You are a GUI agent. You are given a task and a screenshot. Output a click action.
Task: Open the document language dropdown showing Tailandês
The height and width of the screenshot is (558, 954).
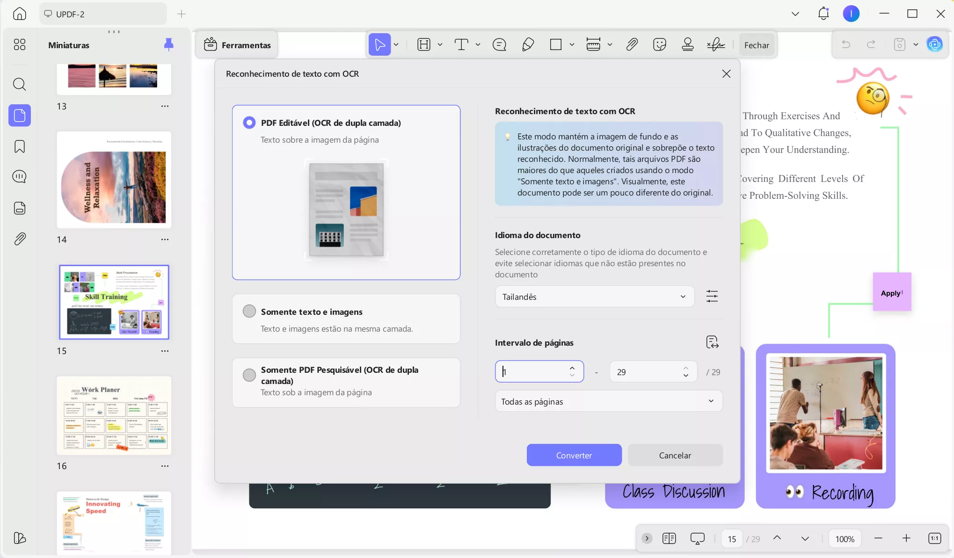click(594, 296)
